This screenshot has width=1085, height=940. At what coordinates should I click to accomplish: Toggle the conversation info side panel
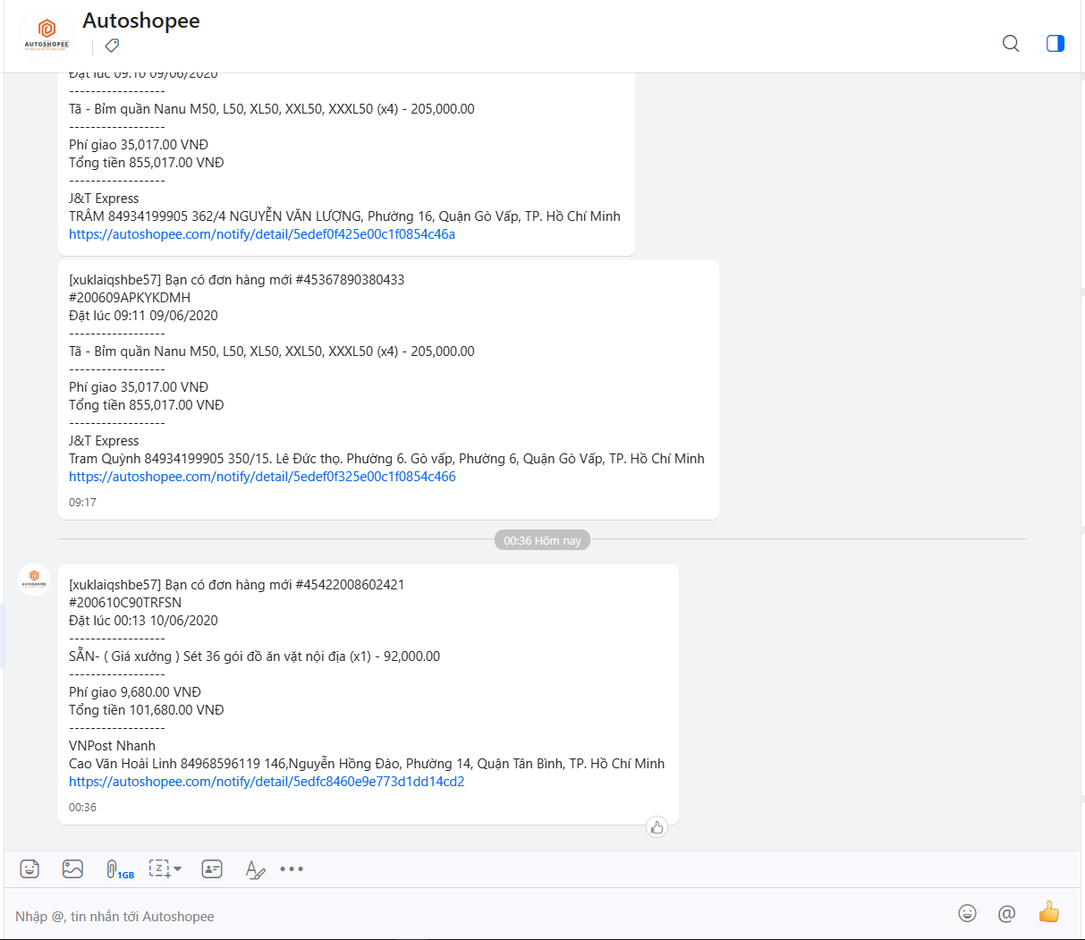[1055, 43]
